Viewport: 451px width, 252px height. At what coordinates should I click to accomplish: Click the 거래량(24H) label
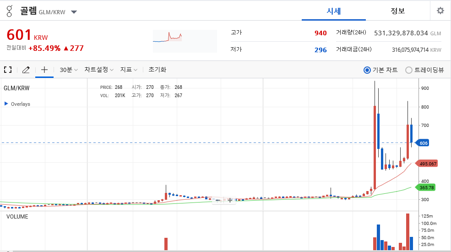click(351, 33)
